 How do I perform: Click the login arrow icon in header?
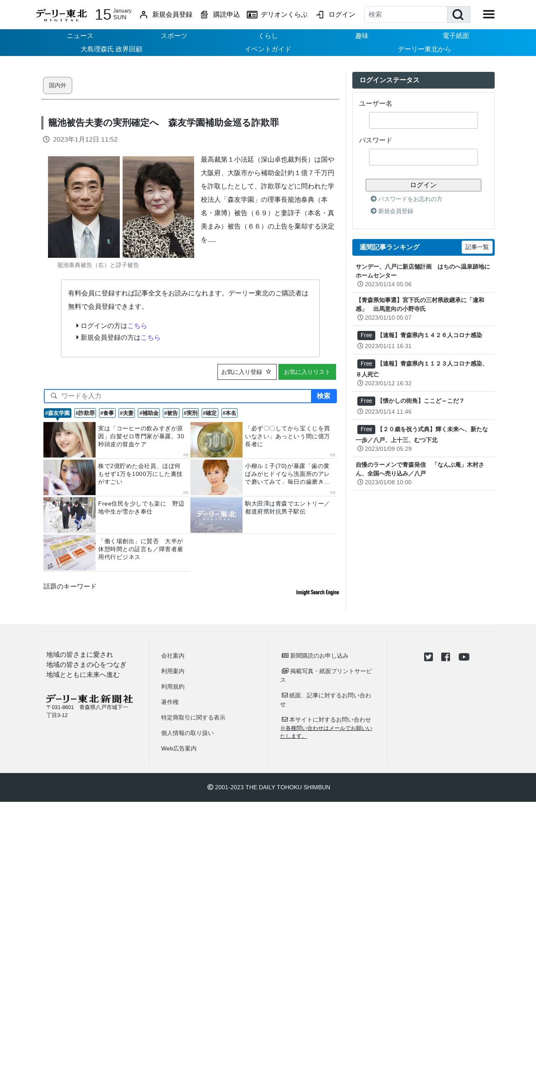coord(320,15)
